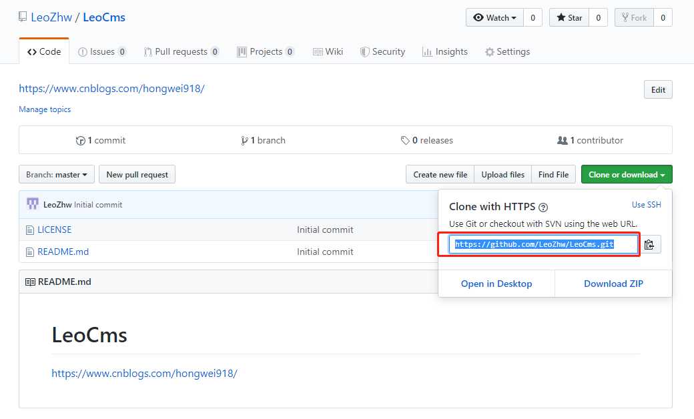Click the help icon next to Clone with HTTPS
Screen dimensions: 694x419
click(x=543, y=207)
